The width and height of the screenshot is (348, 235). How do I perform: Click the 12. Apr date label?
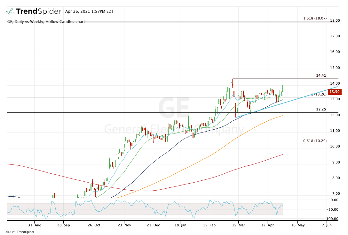tap(267, 225)
